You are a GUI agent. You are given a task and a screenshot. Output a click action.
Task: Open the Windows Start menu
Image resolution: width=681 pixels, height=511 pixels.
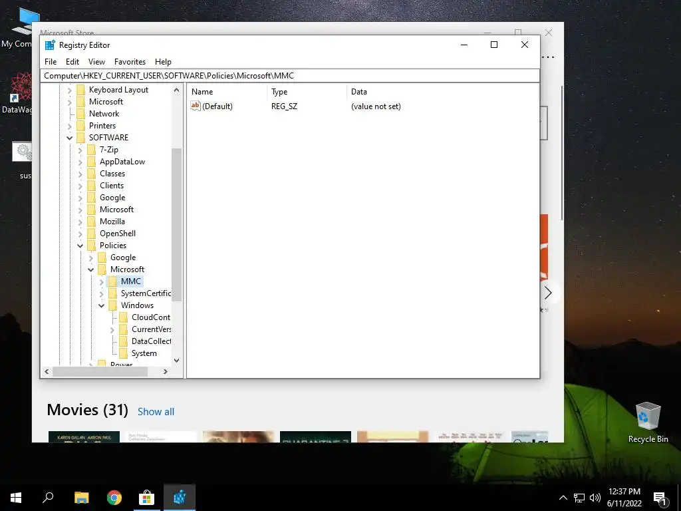click(x=16, y=498)
